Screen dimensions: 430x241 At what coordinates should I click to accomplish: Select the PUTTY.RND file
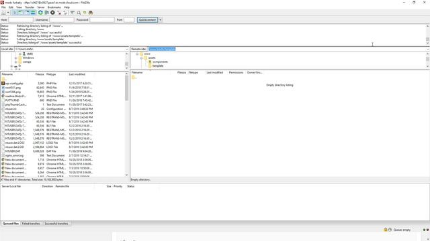coord(12,100)
